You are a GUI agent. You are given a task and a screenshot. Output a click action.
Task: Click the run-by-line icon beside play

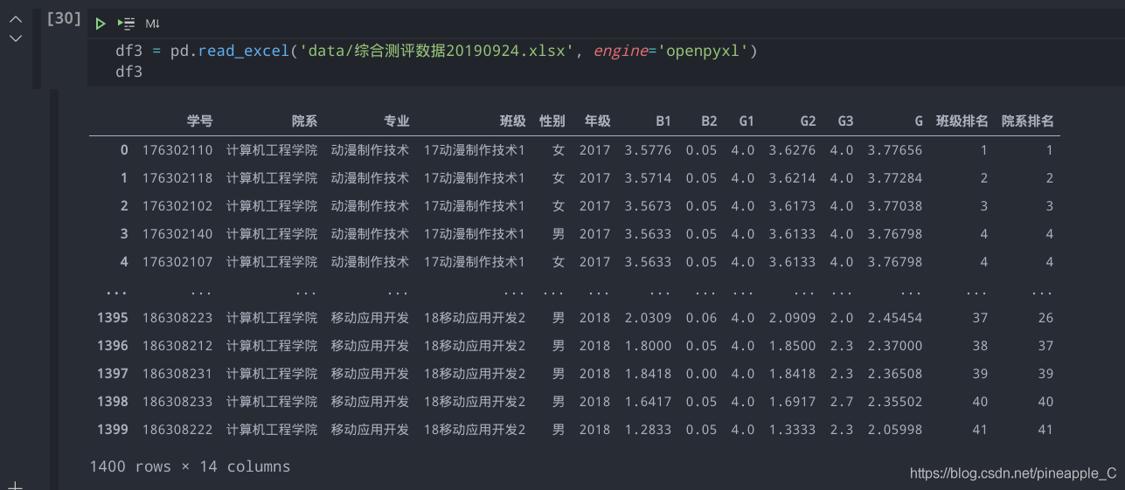click(x=126, y=24)
